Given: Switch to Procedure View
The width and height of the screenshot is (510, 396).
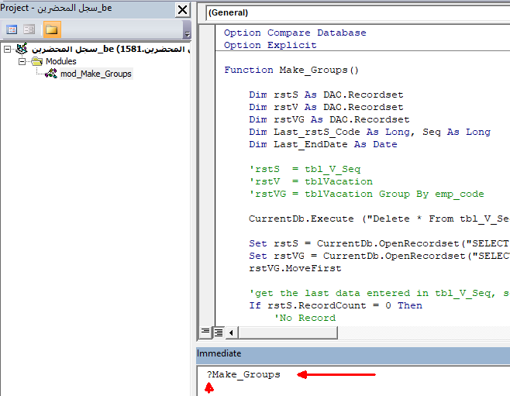Looking at the screenshot, I should (x=205, y=332).
